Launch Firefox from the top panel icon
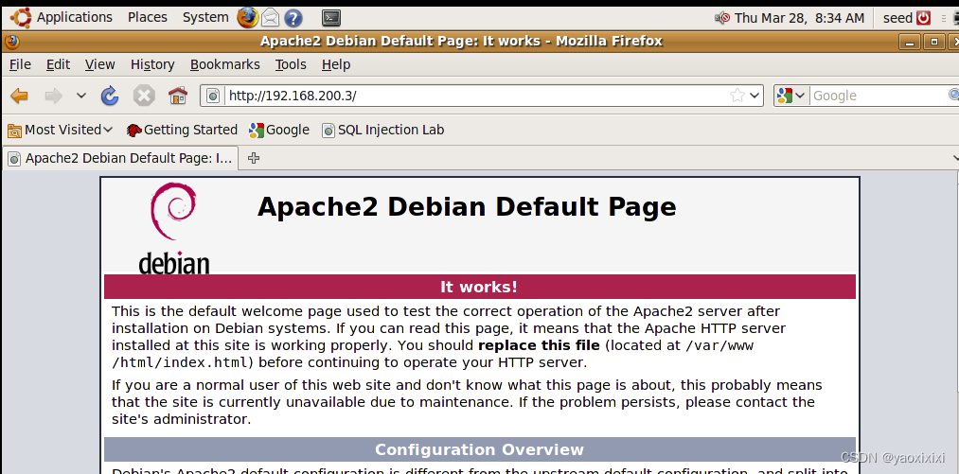This screenshot has height=474, width=959. coord(248,18)
